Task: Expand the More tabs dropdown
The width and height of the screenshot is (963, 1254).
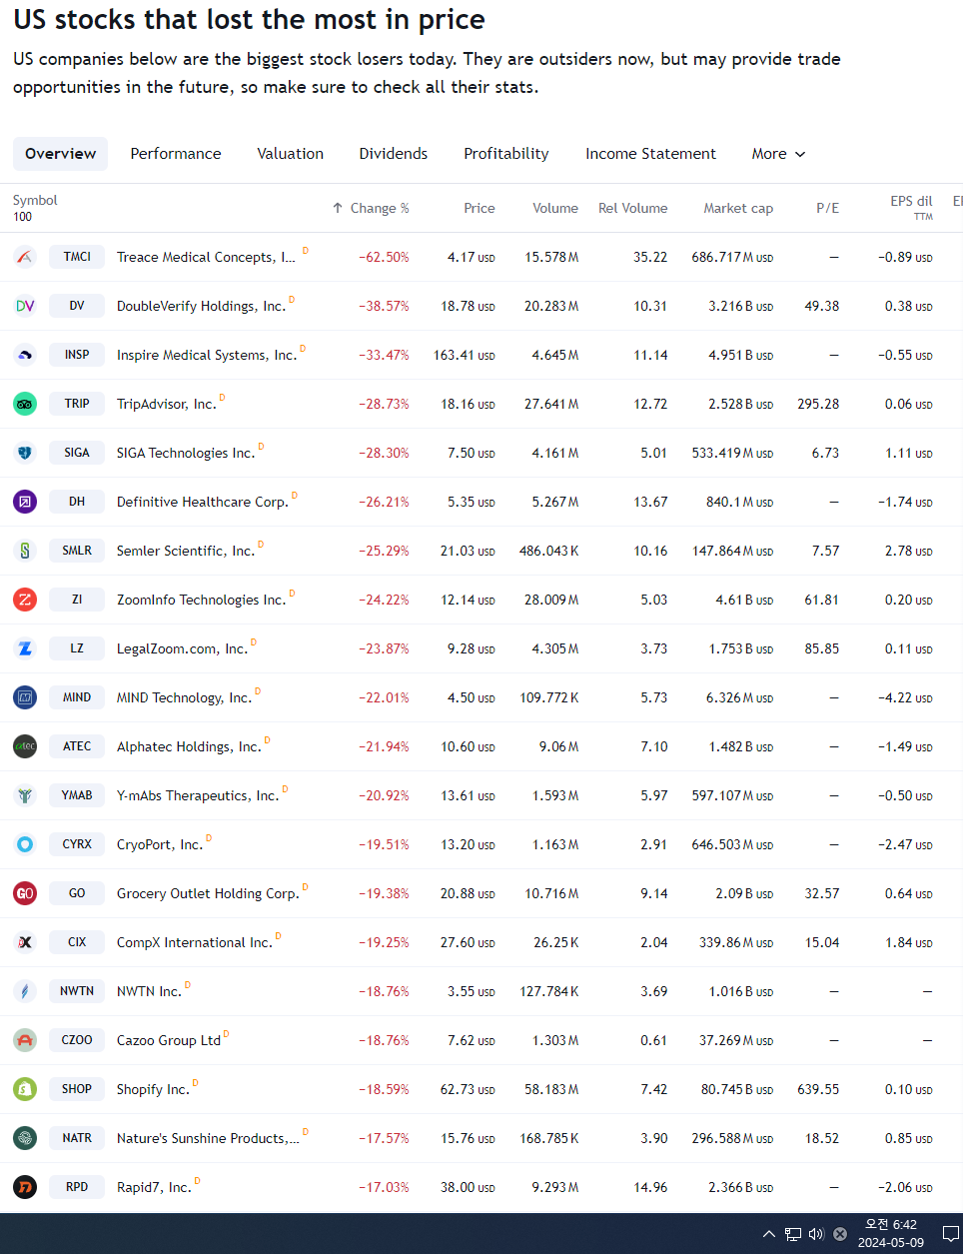Action: 778,154
